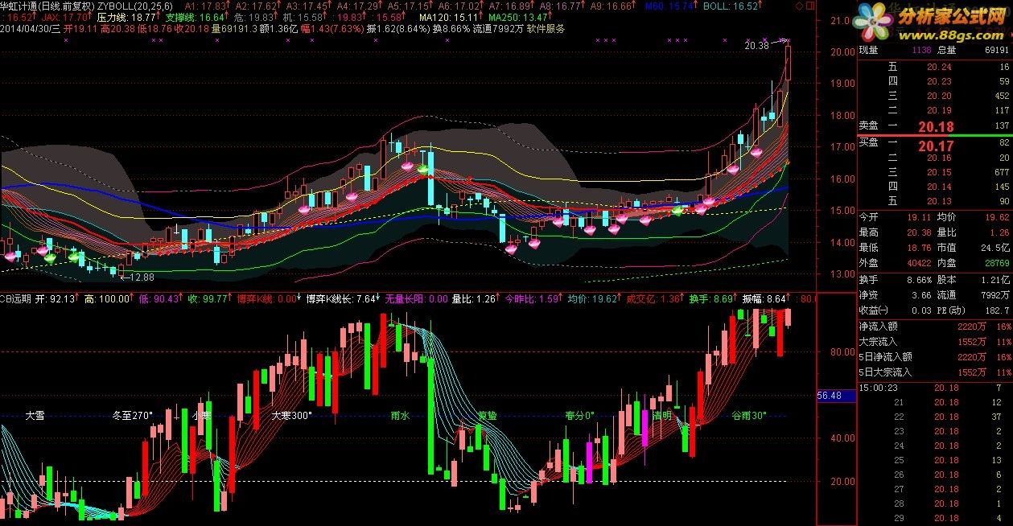The image size is (1013, 526).
Task: Select sell-one price 20.18 in 卖盘
Action: [x=936, y=126]
